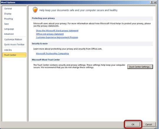Click the Help question mark button

152,2
